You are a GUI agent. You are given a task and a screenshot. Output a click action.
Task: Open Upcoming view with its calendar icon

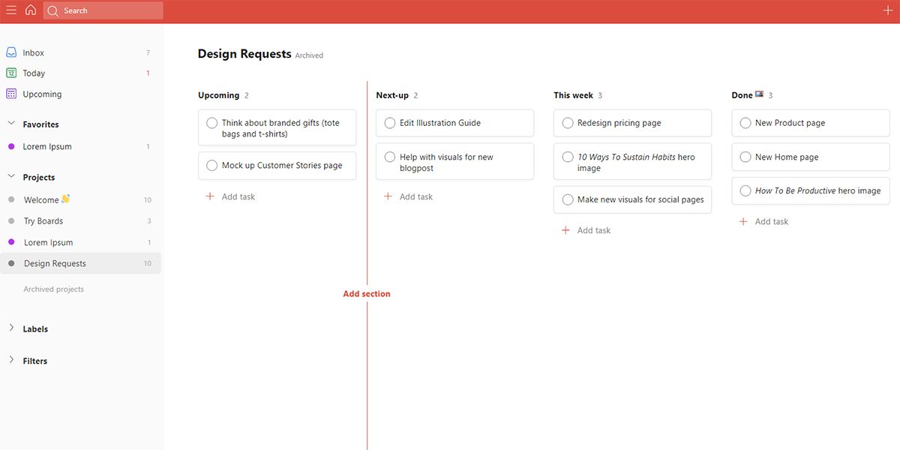pos(10,94)
